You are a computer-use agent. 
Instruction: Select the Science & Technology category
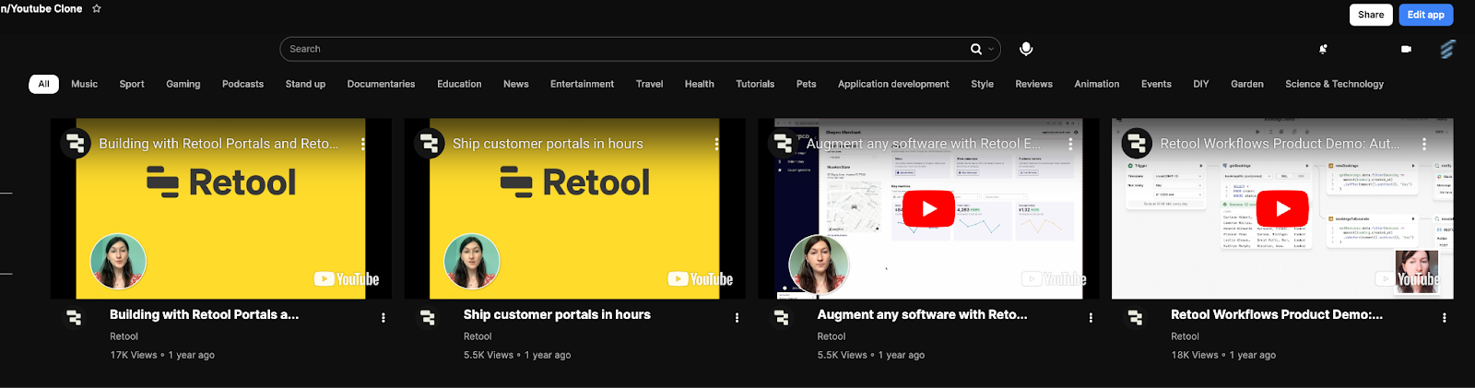click(x=1334, y=84)
